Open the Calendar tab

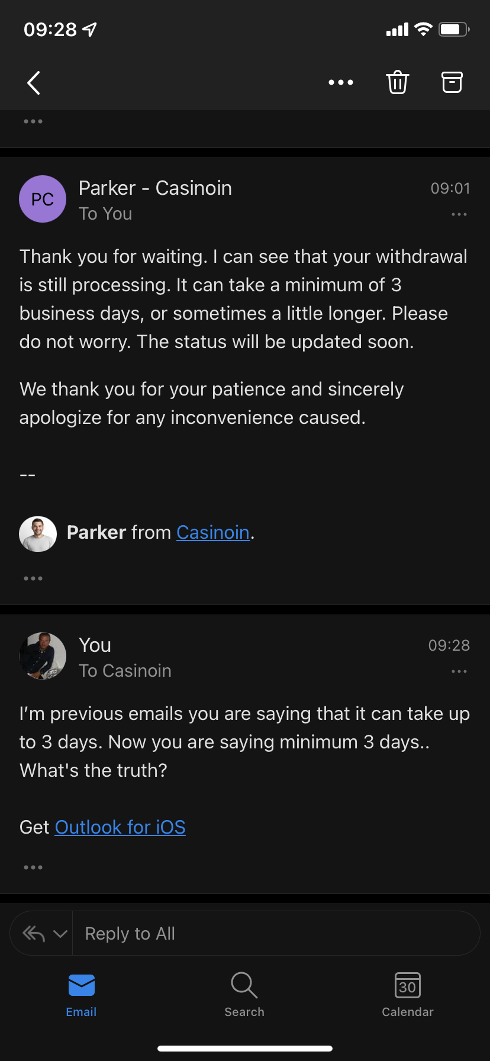click(408, 995)
